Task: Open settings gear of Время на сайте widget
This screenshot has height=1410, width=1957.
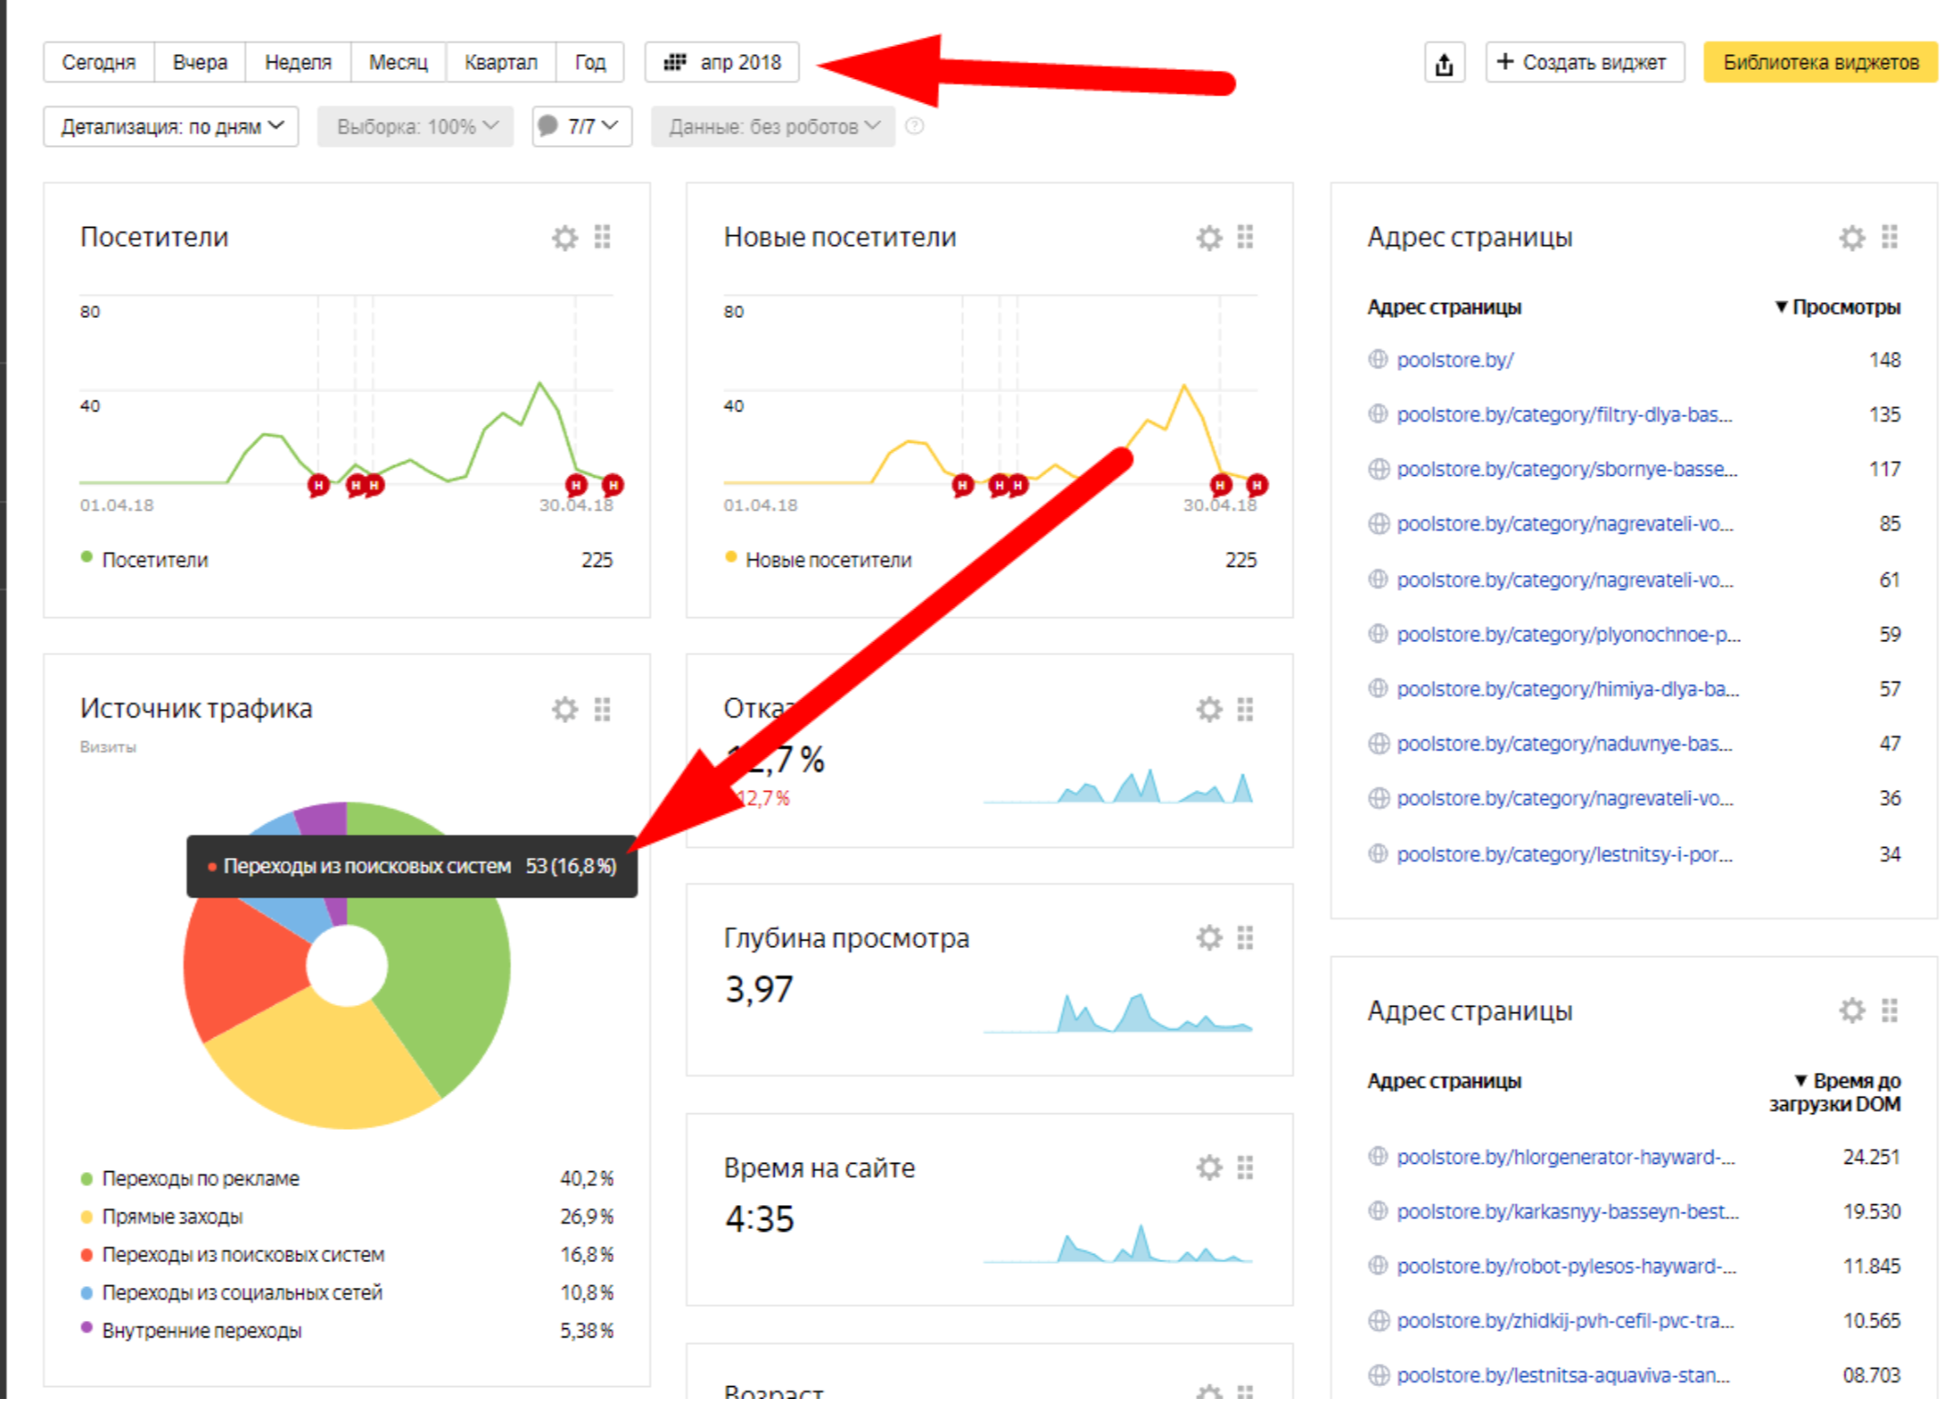Action: [x=1208, y=1167]
